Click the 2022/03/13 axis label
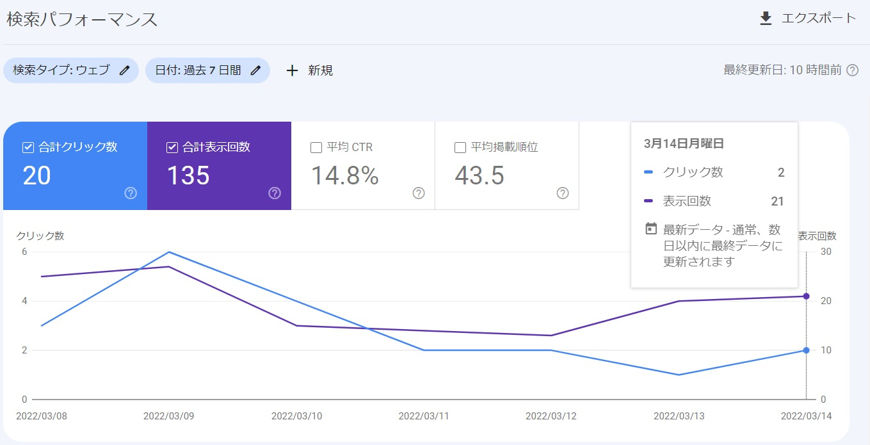 point(679,416)
